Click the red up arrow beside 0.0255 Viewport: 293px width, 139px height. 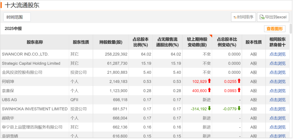[x=239, y=81]
